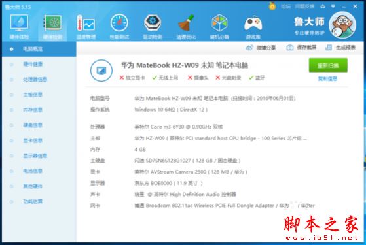Click the 闪迪 SD7SN6S128G1027 disk value

coord(187,161)
